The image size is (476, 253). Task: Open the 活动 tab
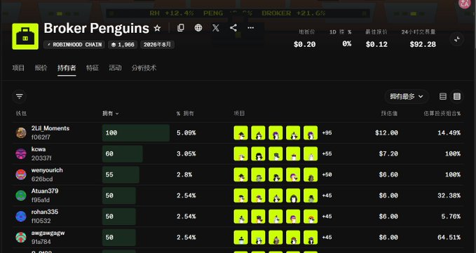(116, 68)
